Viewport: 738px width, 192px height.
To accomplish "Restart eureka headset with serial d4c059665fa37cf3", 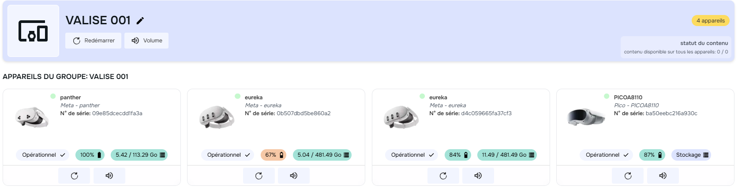I will [443, 176].
